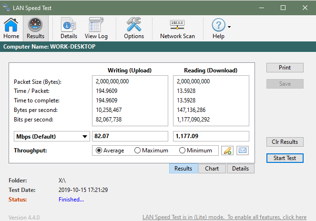Click the email results envelope icon
The height and width of the screenshot is (221, 316).
(243, 151)
